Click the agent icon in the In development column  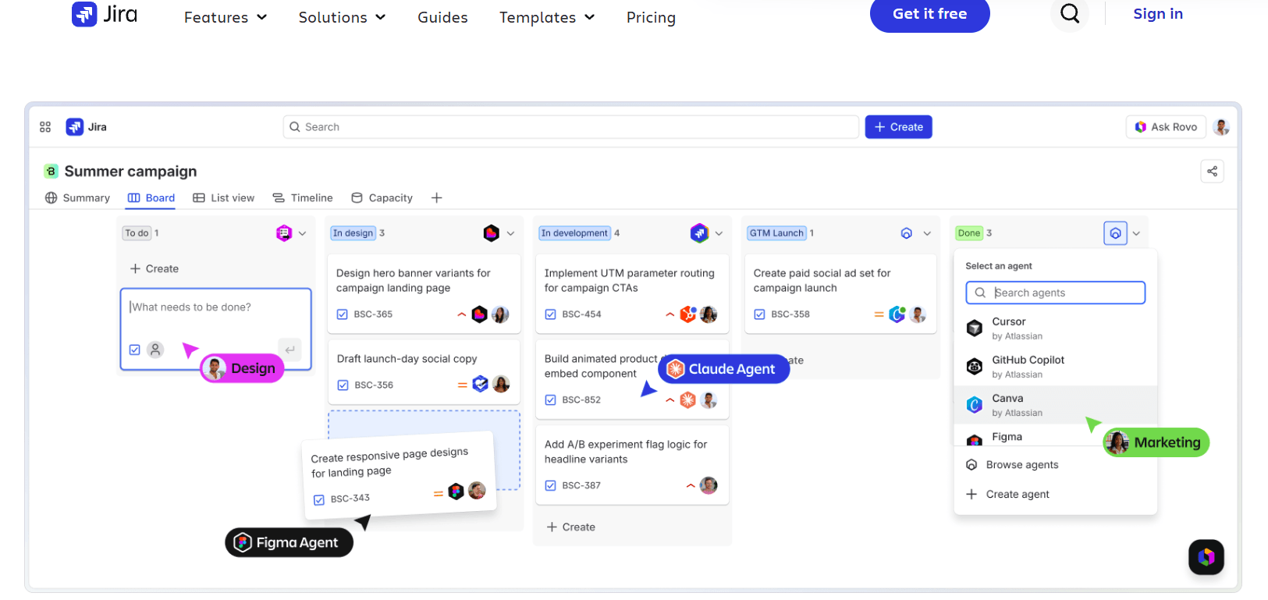[699, 233]
